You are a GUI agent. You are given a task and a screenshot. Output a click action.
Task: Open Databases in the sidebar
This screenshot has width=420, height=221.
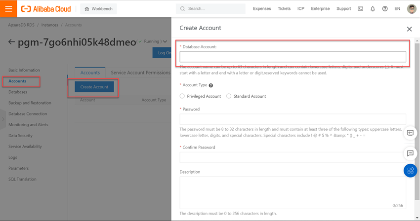[x=18, y=92]
